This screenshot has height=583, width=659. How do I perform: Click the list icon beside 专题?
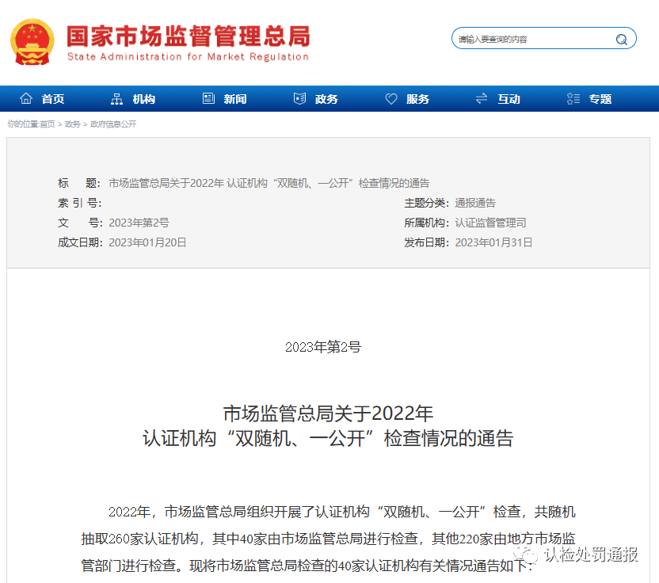coord(573,99)
